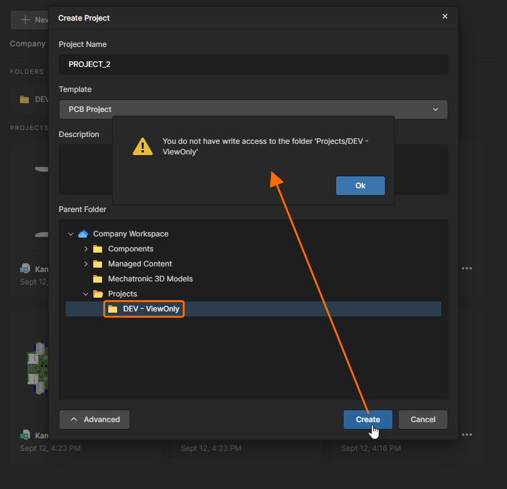Click the Create button
This screenshot has width=507, height=489.
367,420
